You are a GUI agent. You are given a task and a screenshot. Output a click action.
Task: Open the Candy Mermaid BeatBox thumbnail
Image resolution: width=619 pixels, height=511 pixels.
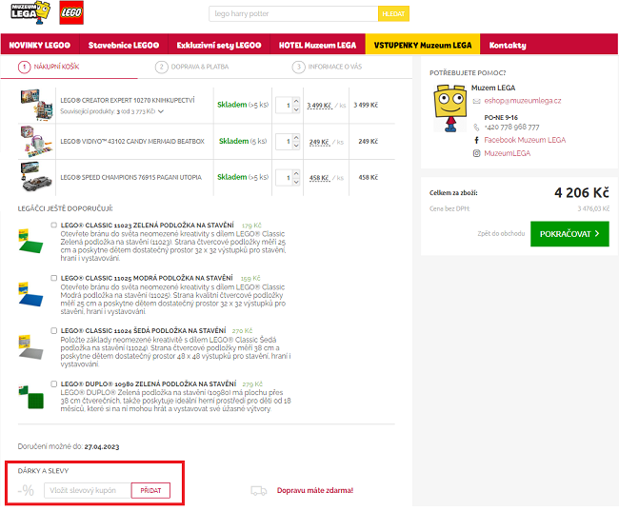37,141
